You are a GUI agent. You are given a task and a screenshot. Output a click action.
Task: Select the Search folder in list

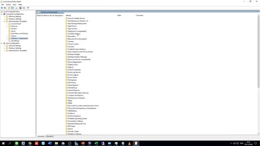(70, 129)
